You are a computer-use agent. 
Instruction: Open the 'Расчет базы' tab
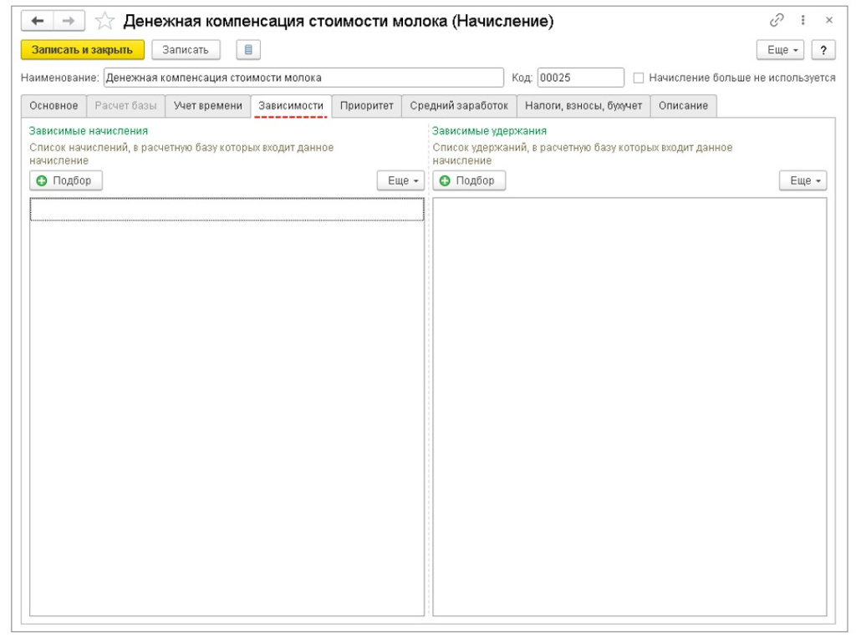tap(125, 106)
